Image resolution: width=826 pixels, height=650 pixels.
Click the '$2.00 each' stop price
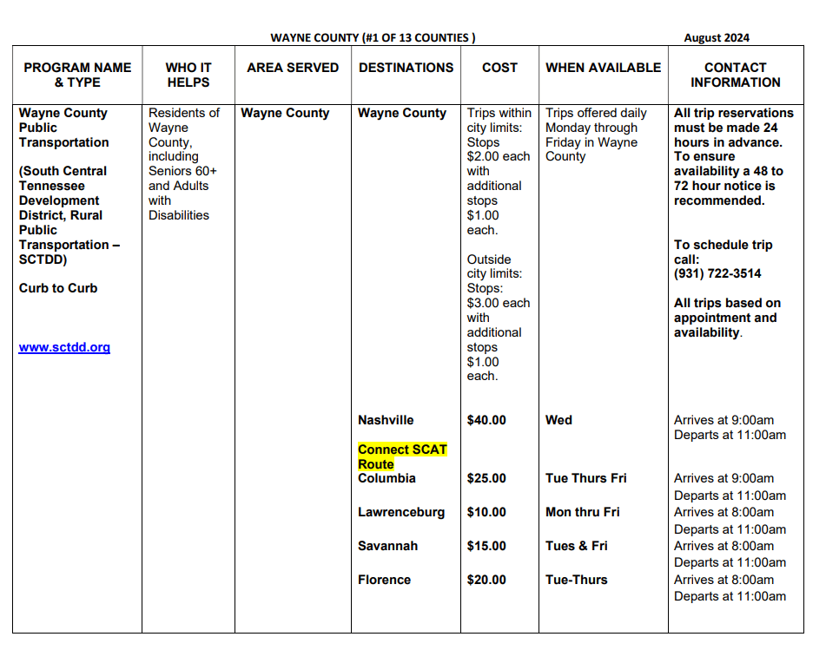coord(499,157)
